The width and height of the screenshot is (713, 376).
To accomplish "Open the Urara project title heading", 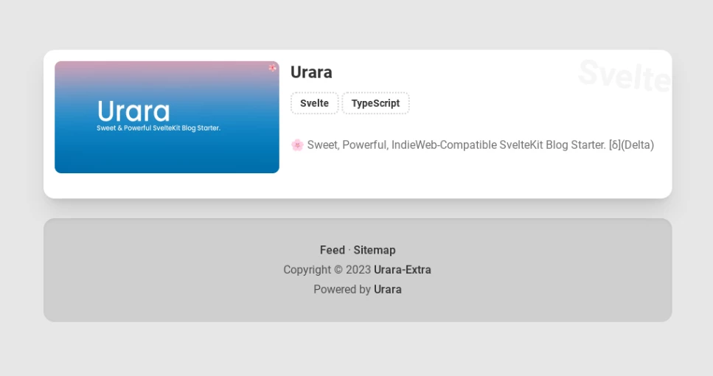I will [311, 72].
